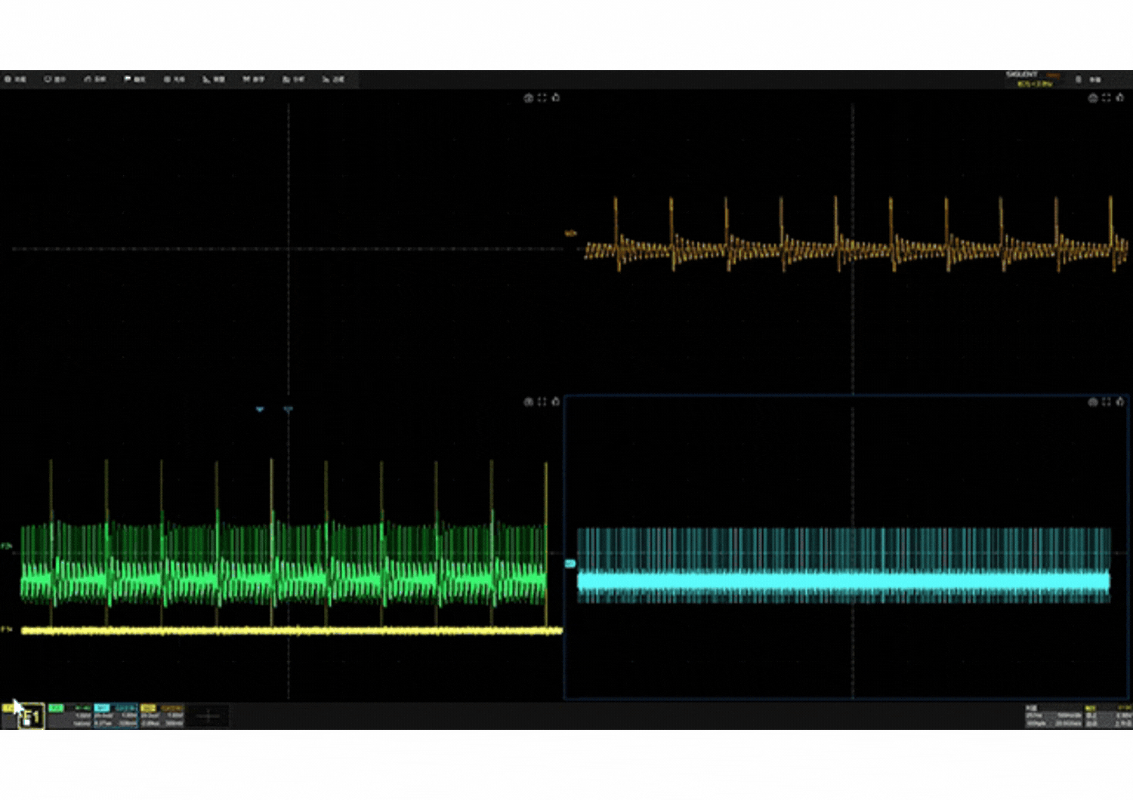Maximize the top-left waveform grid window
Screen dimensions: 1133x800
coord(542,98)
